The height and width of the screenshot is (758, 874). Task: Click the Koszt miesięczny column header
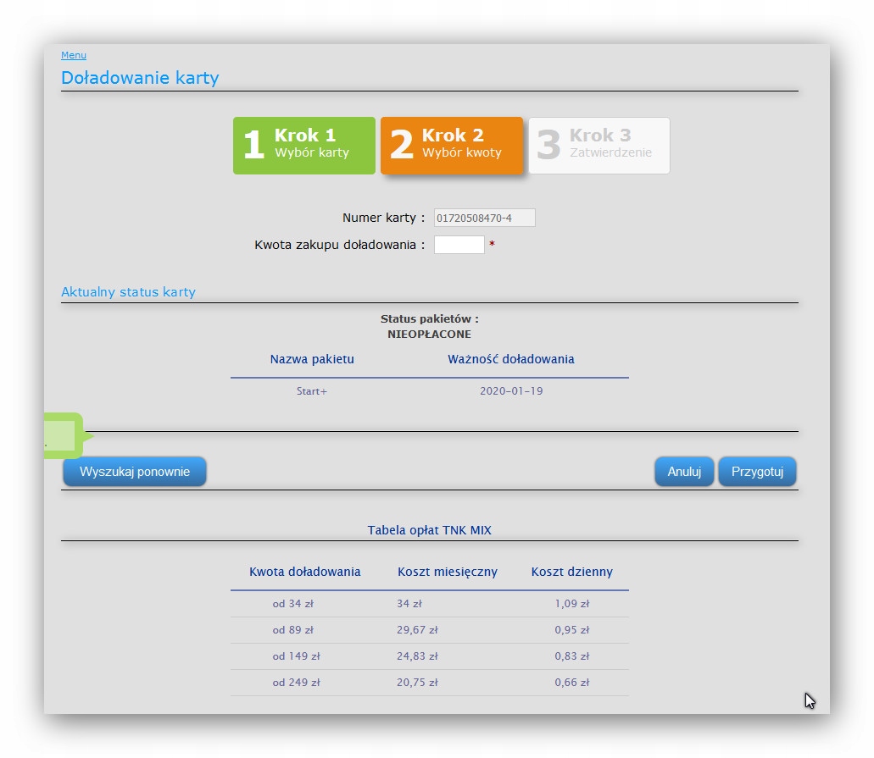(x=448, y=572)
